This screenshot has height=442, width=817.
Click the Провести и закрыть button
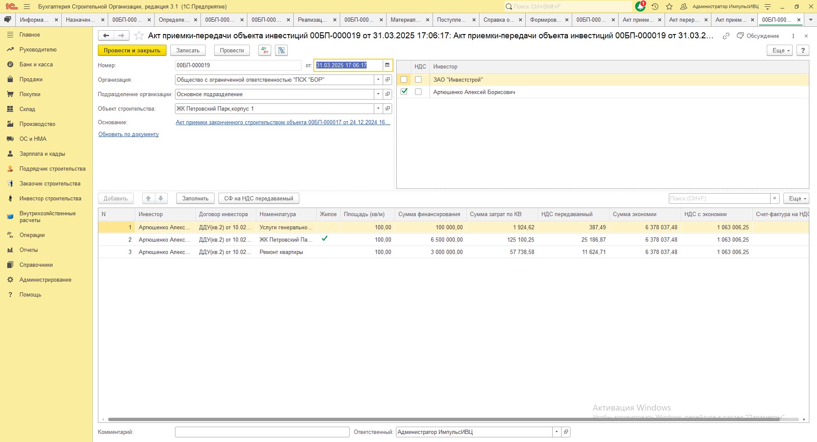132,50
